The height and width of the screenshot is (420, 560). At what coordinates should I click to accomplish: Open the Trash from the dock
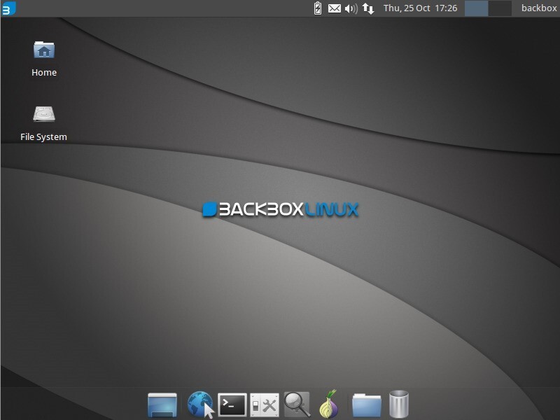point(399,405)
